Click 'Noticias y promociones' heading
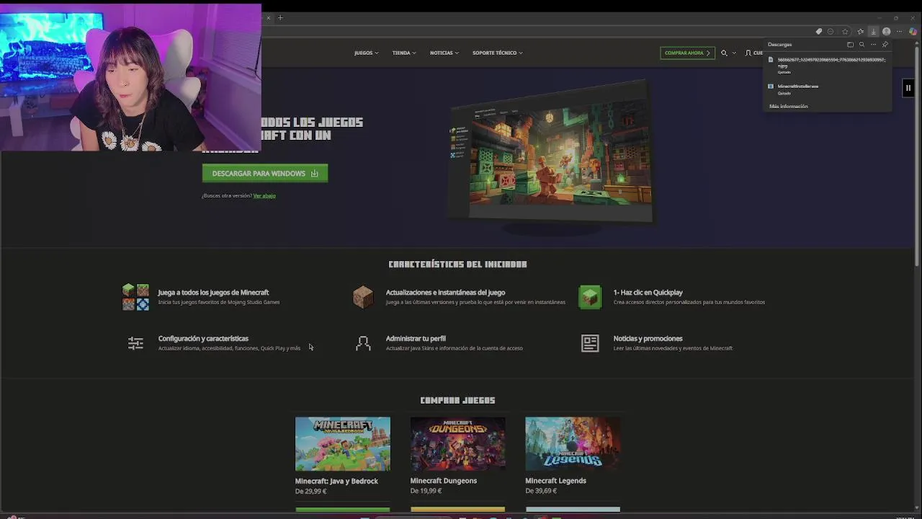The image size is (922, 519). pos(648,339)
